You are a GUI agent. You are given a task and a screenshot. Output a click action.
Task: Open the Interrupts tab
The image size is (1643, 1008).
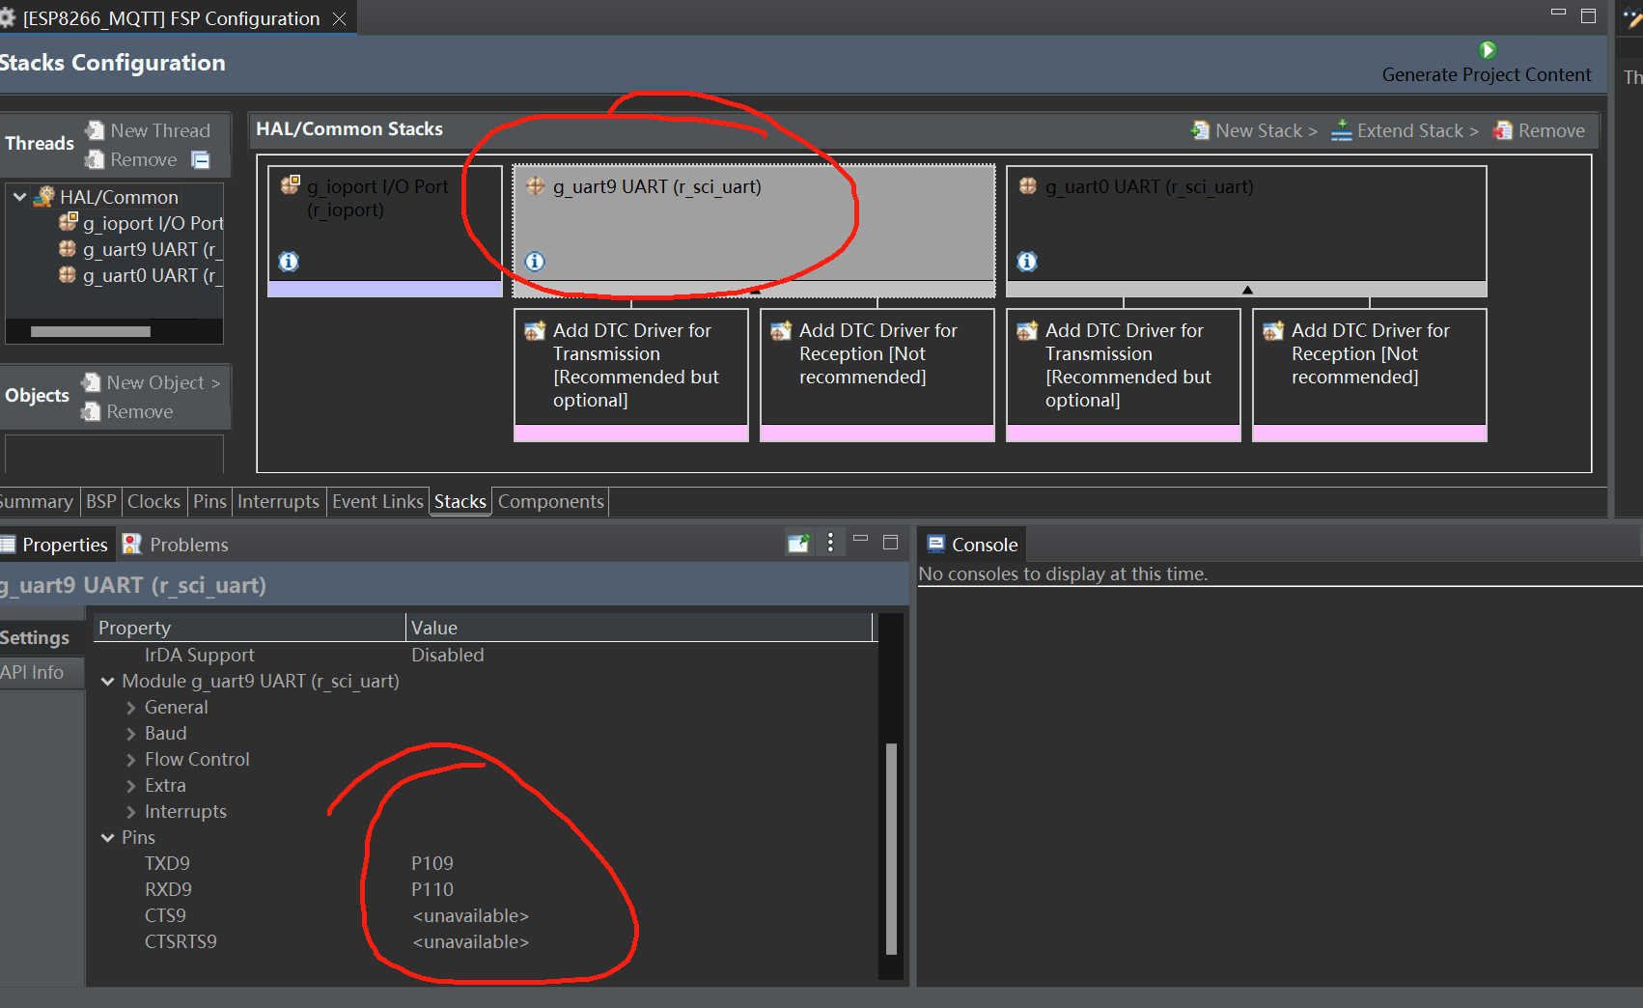pyautogui.click(x=278, y=501)
